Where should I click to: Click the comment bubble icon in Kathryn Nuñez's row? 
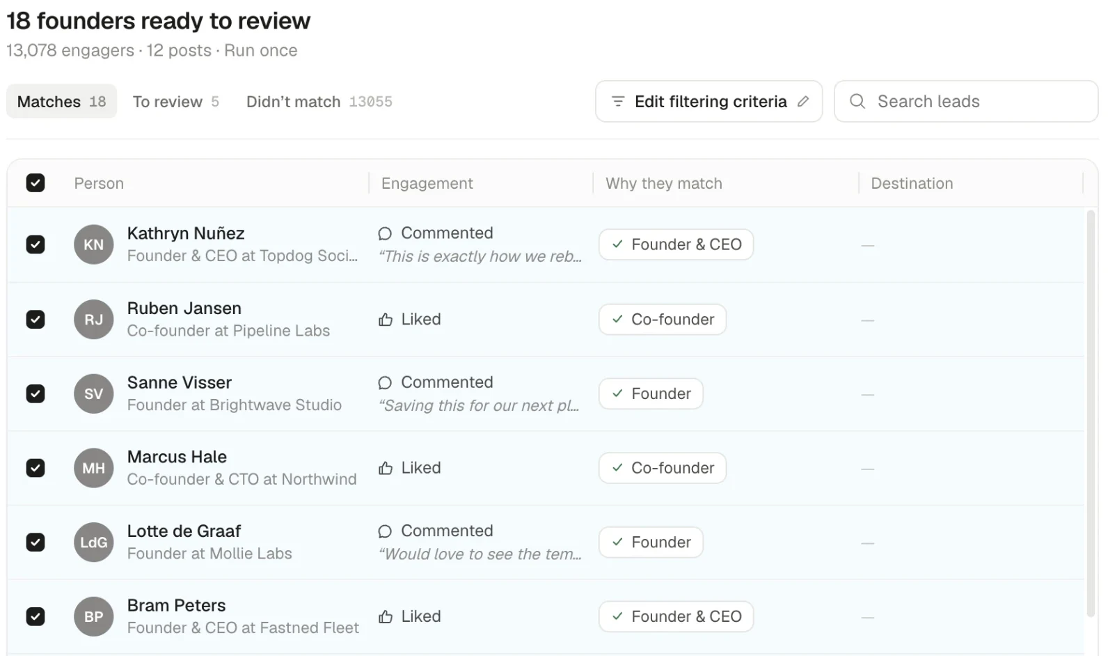(x=385, y=233)
